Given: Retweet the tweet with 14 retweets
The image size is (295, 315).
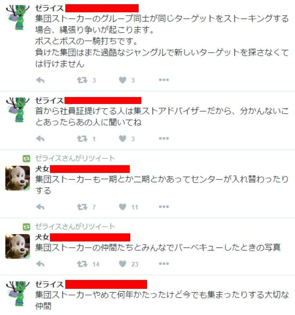Looking at the screenshot, I should tap(82, 264).
